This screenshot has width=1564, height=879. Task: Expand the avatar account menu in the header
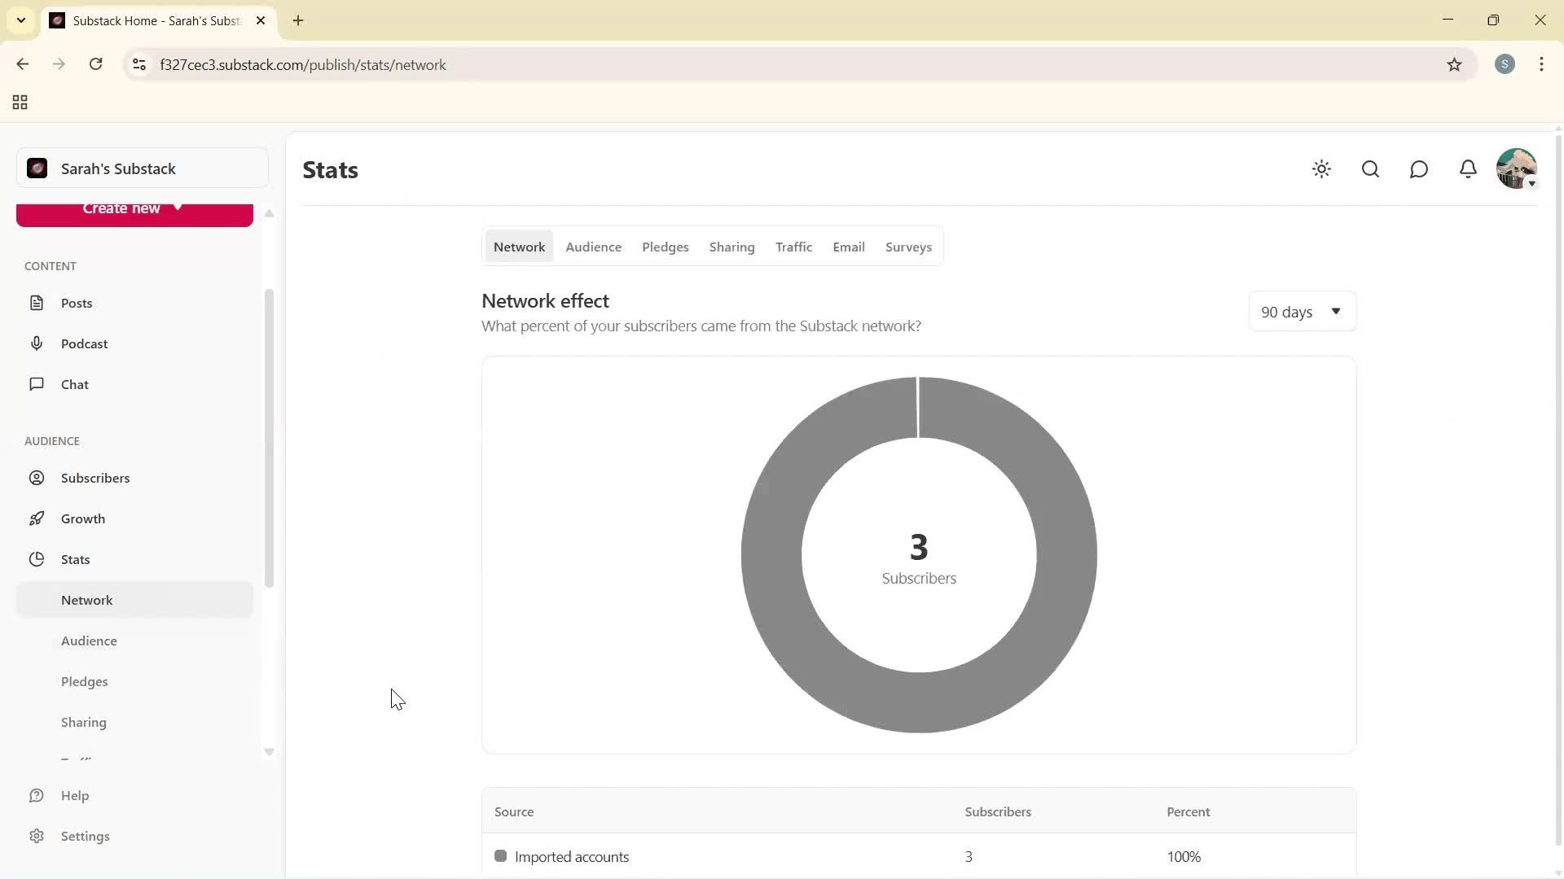1517,169
